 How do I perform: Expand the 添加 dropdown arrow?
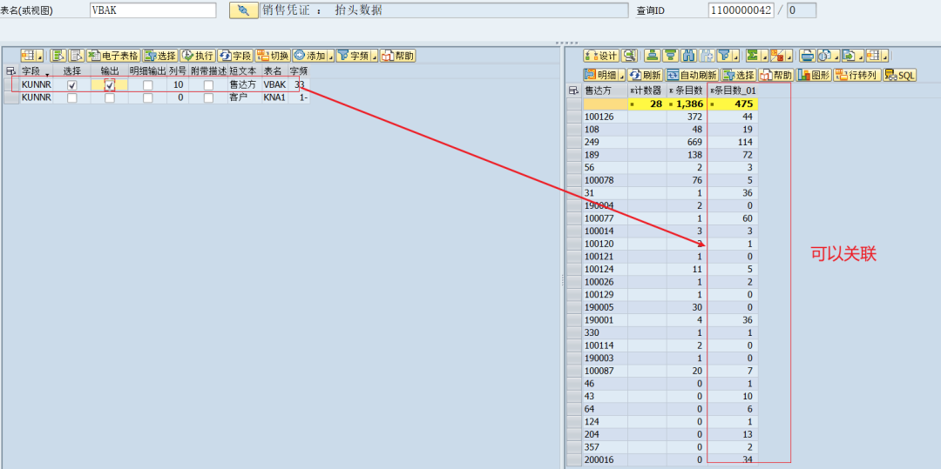[x=331, y=56]
